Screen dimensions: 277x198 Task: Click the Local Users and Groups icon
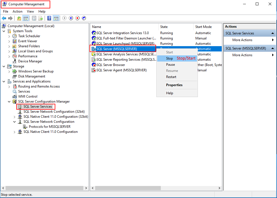click(15, 51)
